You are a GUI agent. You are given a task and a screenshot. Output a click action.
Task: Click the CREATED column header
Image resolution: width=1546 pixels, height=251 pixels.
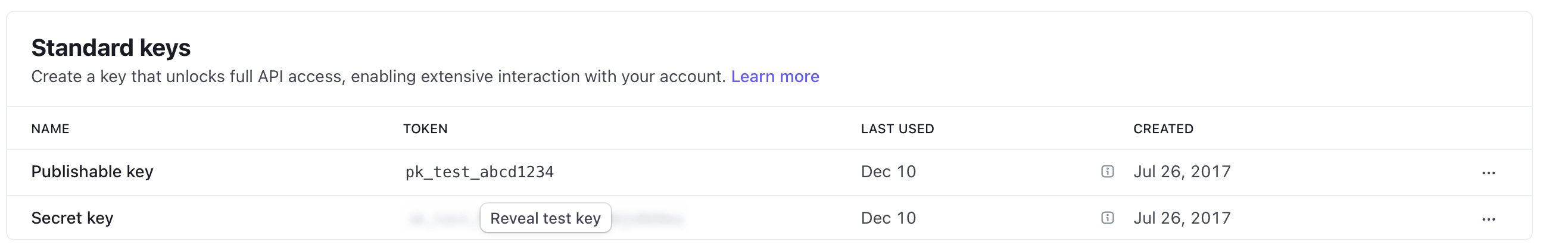(1162, 129)
